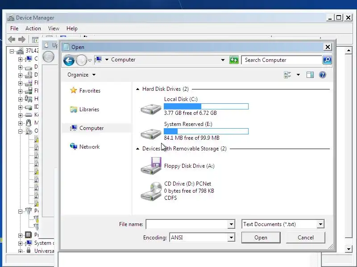Expand the Universal node in Device Manager tree

point(20,251)
